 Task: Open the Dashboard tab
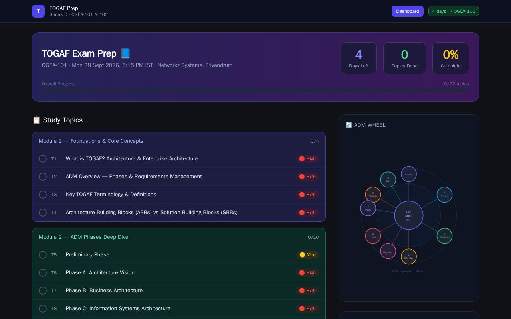point(408,11)
